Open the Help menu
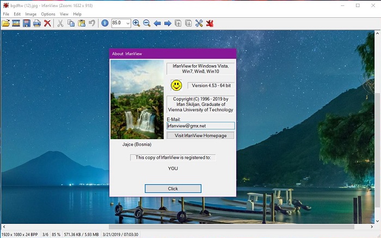 [x=77, y=14]
